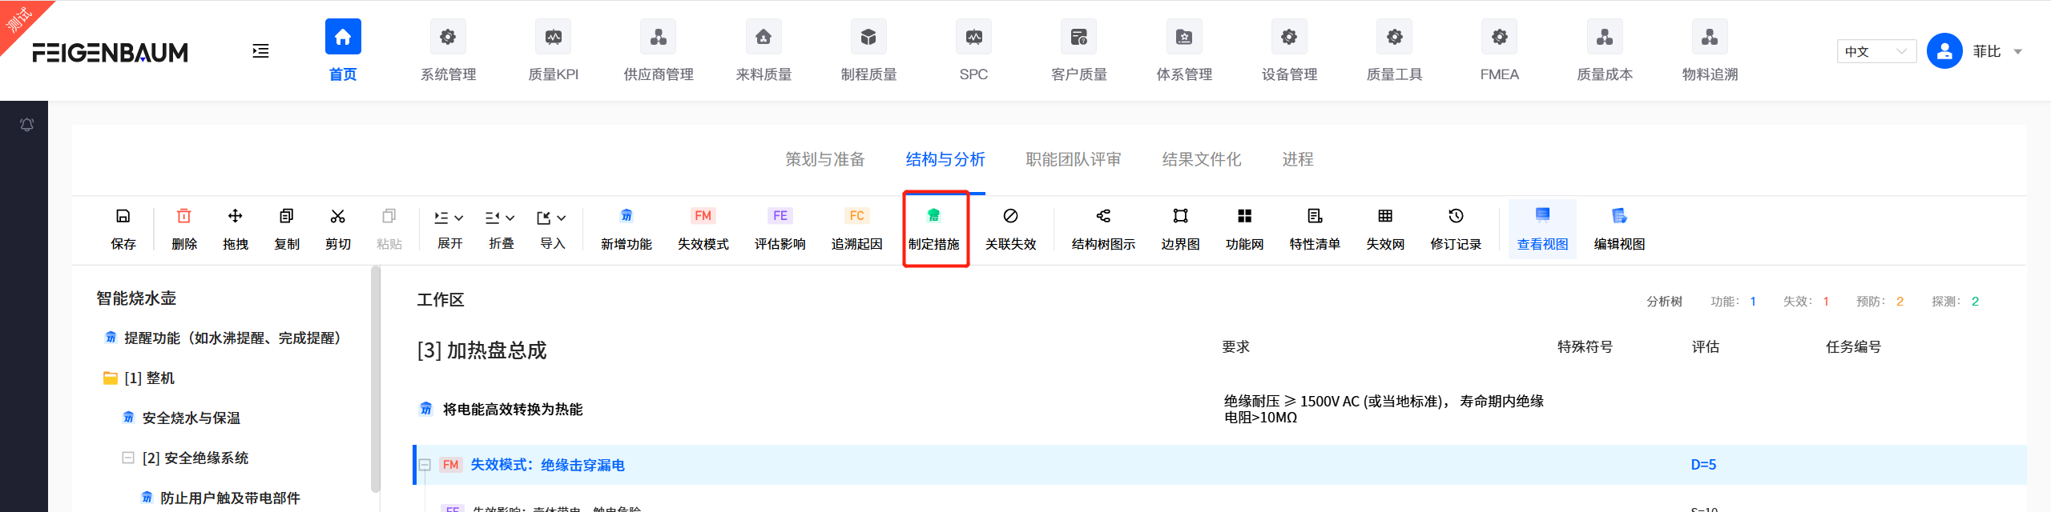Image resolution: width=2051 pixels, height=512 pixels.
Task: Collapse the [2] 安全绝缘系统 node
Action: [x=128, y=458]
